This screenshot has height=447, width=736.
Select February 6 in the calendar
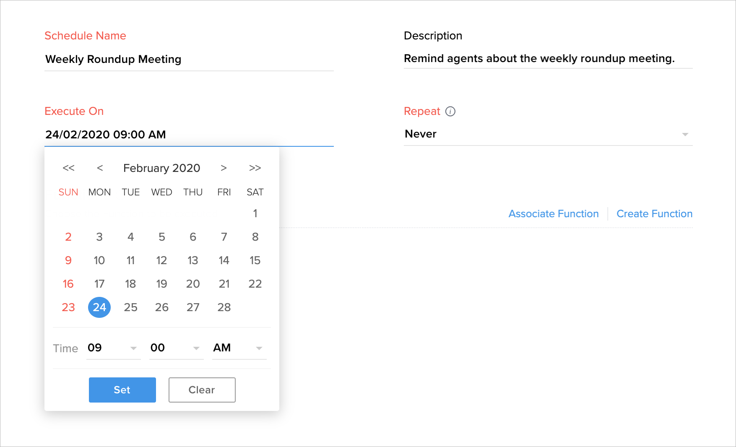pyautogui.click(x=193, y=237)
